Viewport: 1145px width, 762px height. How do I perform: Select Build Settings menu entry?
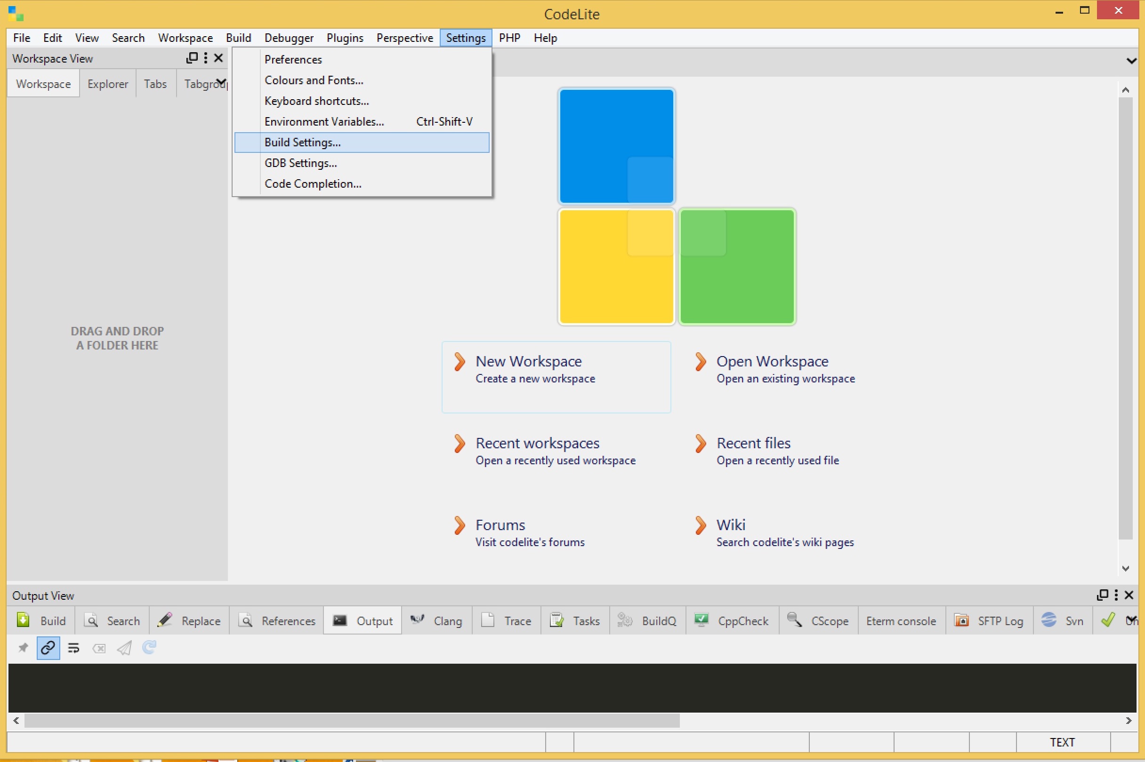(362, 143)
